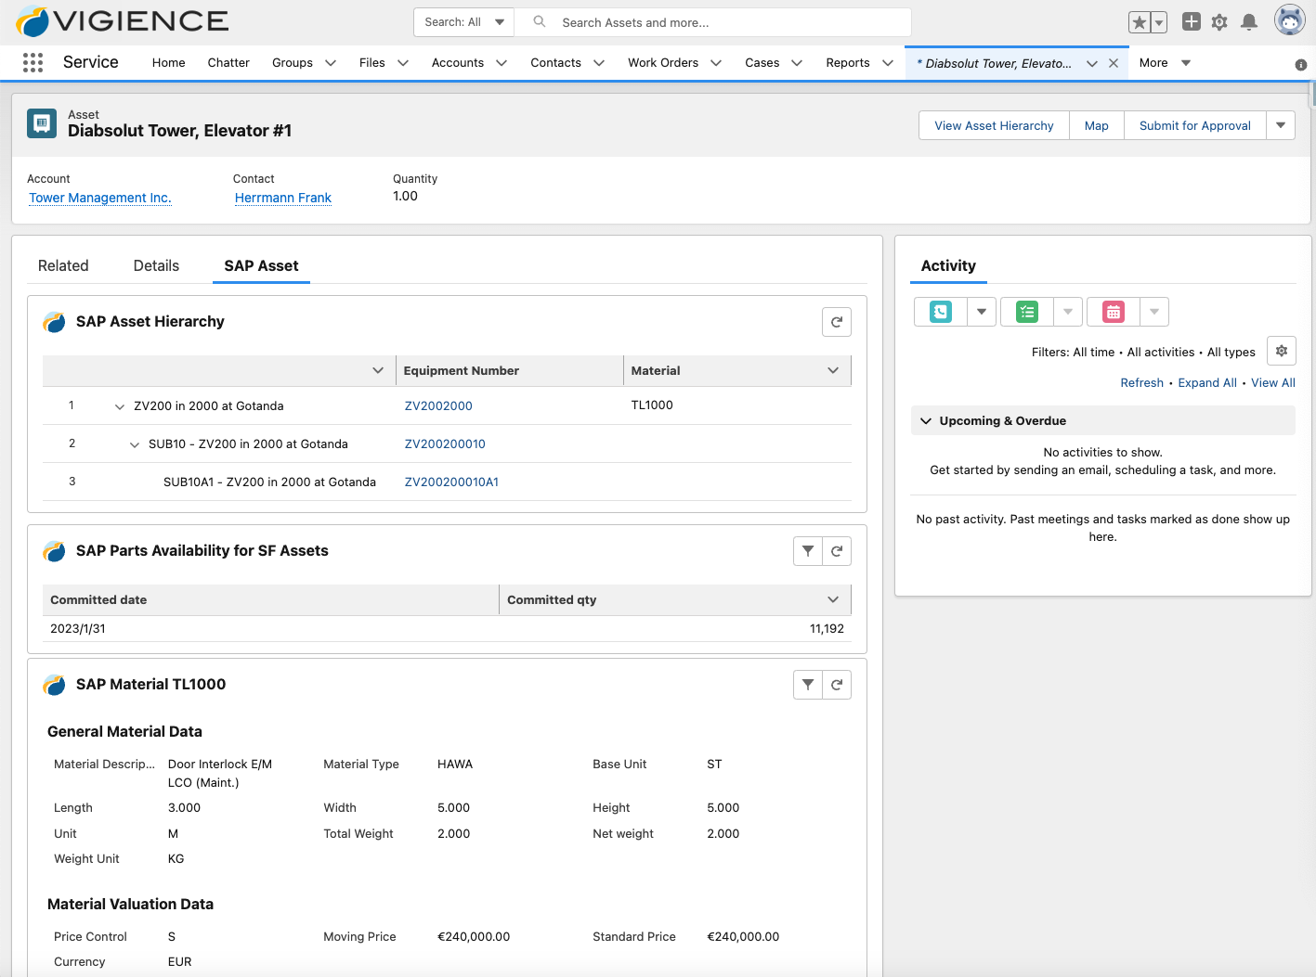Select the Activity tab
The image size is (1316, 977).
click(948, 265)
